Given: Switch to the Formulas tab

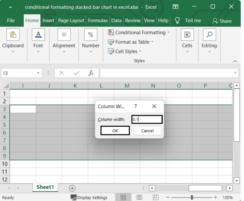Looking at the screenshot, I should [98, 20].
